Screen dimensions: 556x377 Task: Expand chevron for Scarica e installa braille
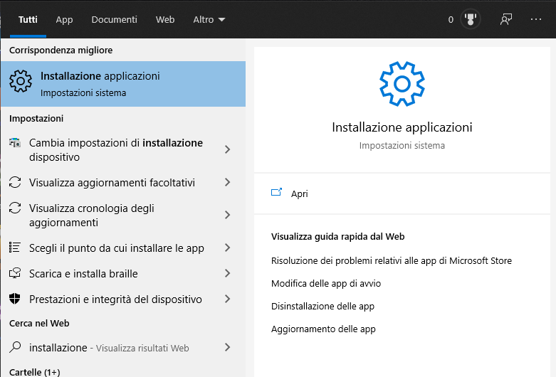point(227,273)
